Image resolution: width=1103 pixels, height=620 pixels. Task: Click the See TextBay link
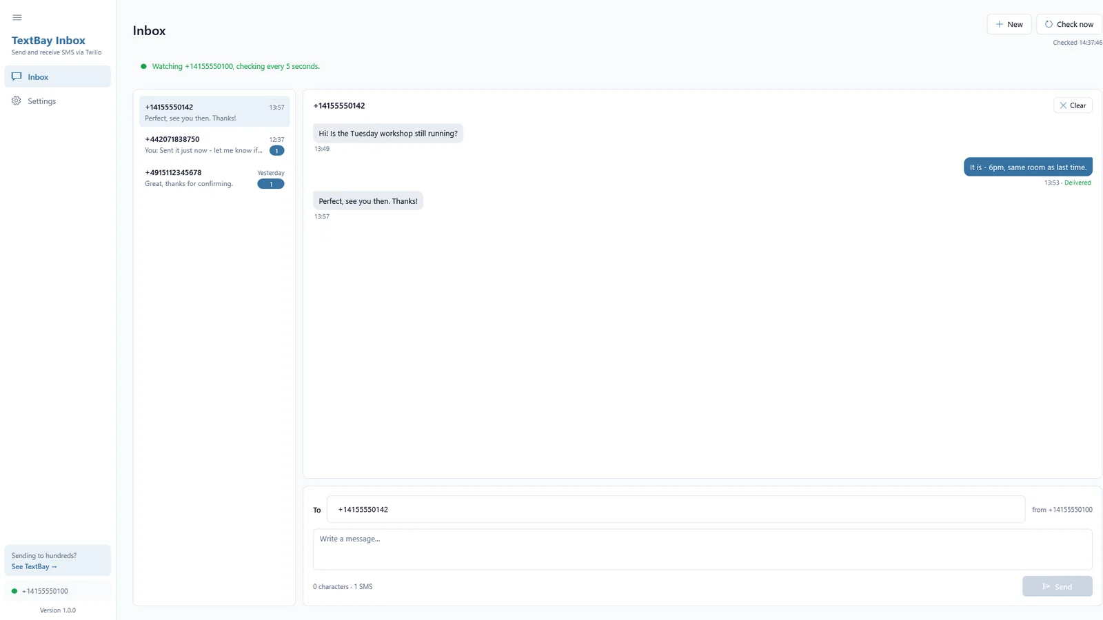(x=34, y=566)
